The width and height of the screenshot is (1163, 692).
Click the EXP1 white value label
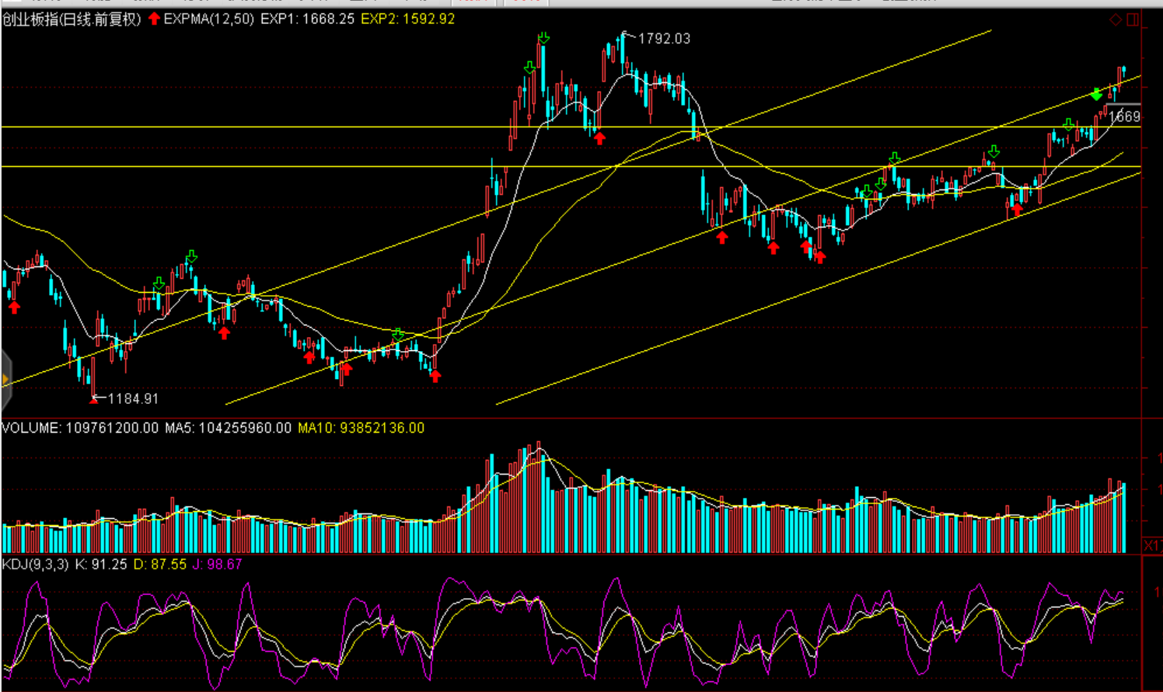(x=307, y=19)
